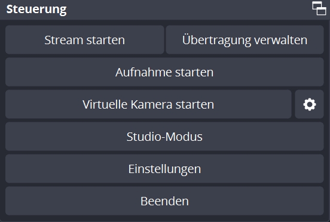Open virtual camera settings gear icon

(309, 104)
